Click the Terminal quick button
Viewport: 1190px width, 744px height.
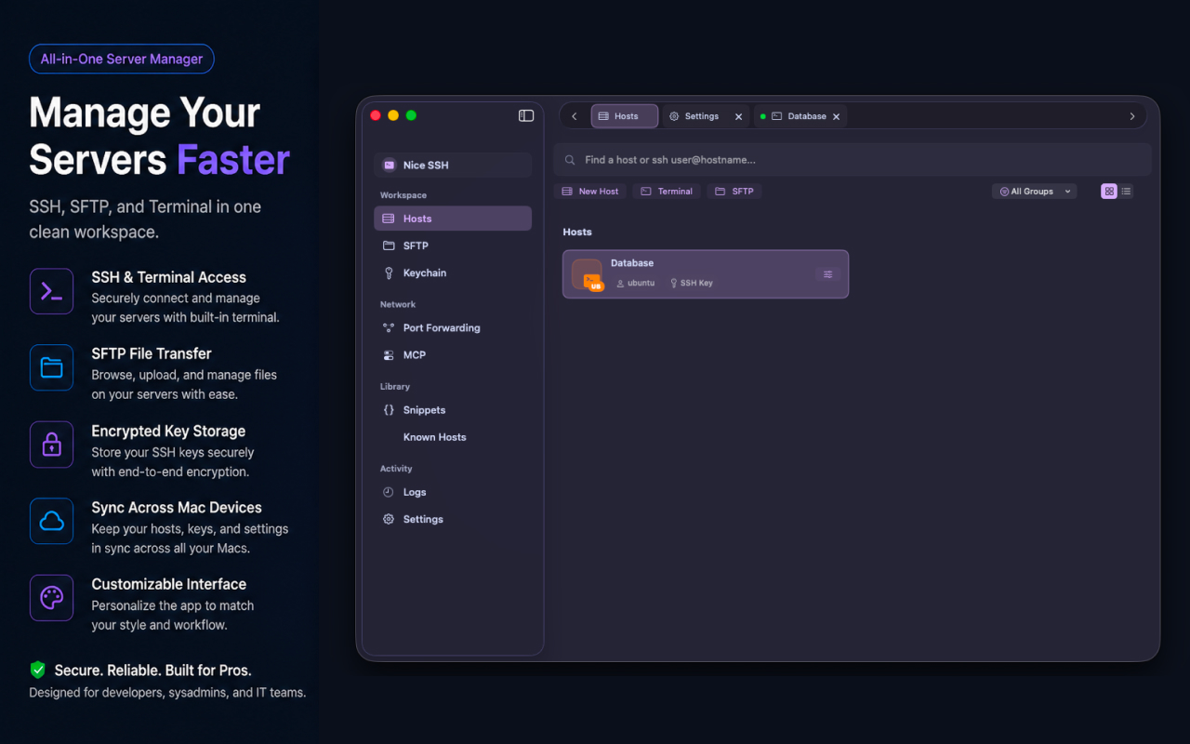click(x=667, y=191)
